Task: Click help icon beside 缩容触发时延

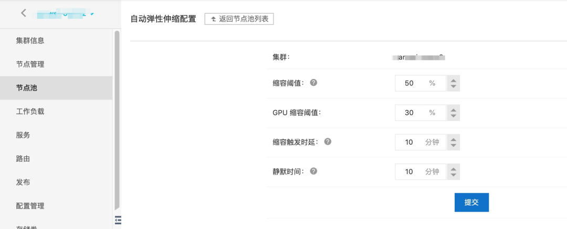Action: coord(328,141)
